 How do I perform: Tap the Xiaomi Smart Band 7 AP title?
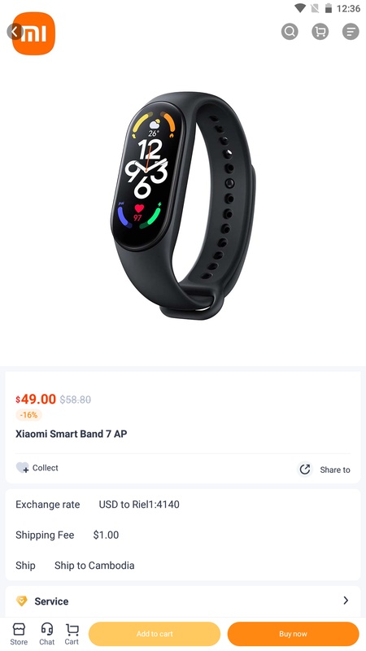click(x=72, y=434)
